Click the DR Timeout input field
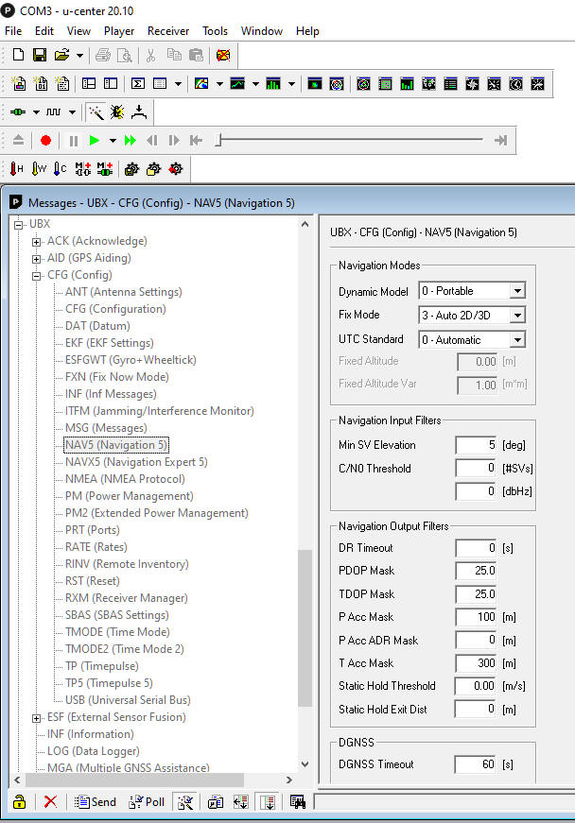The image size is (575, 823). point(476,548)
